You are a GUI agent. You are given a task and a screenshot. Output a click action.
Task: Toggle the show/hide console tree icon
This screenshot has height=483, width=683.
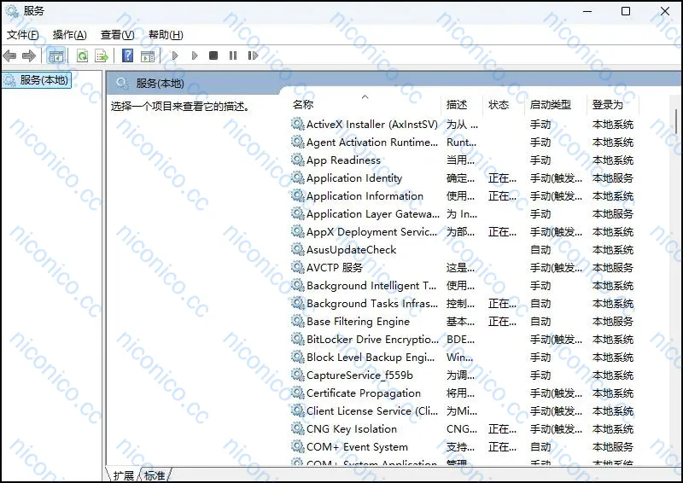56,55
